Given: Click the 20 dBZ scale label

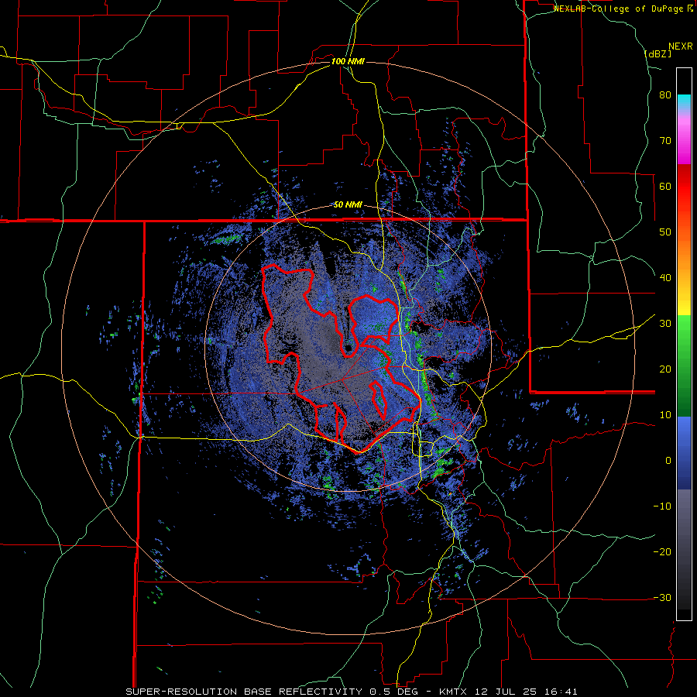Looking at the screenshot, I should click(665, 369).
